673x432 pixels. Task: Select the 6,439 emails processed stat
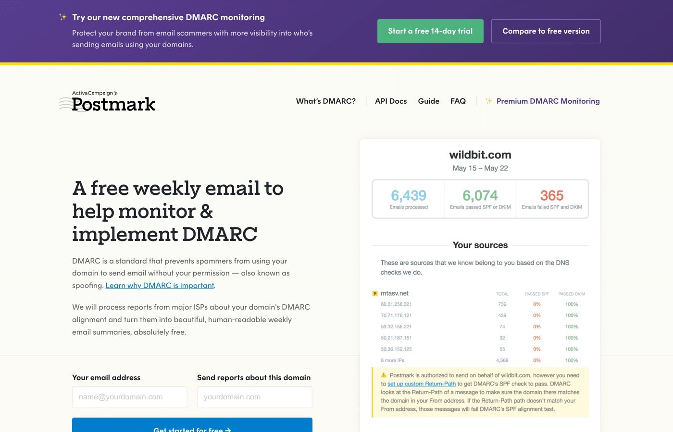[409, 199]
